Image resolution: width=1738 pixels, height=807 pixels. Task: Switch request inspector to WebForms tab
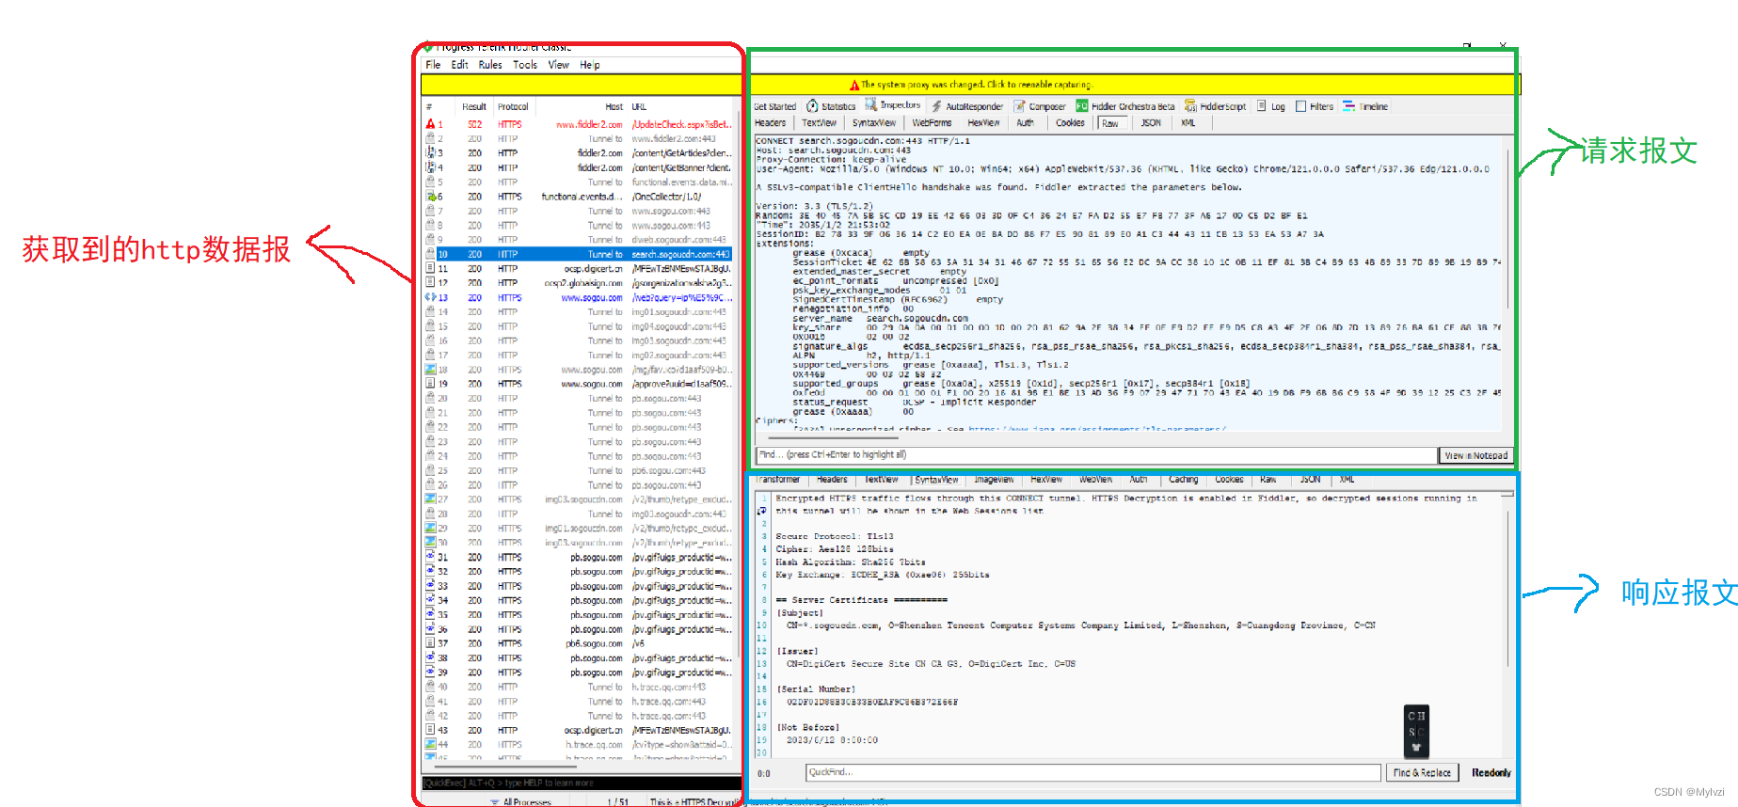point(932,123)
